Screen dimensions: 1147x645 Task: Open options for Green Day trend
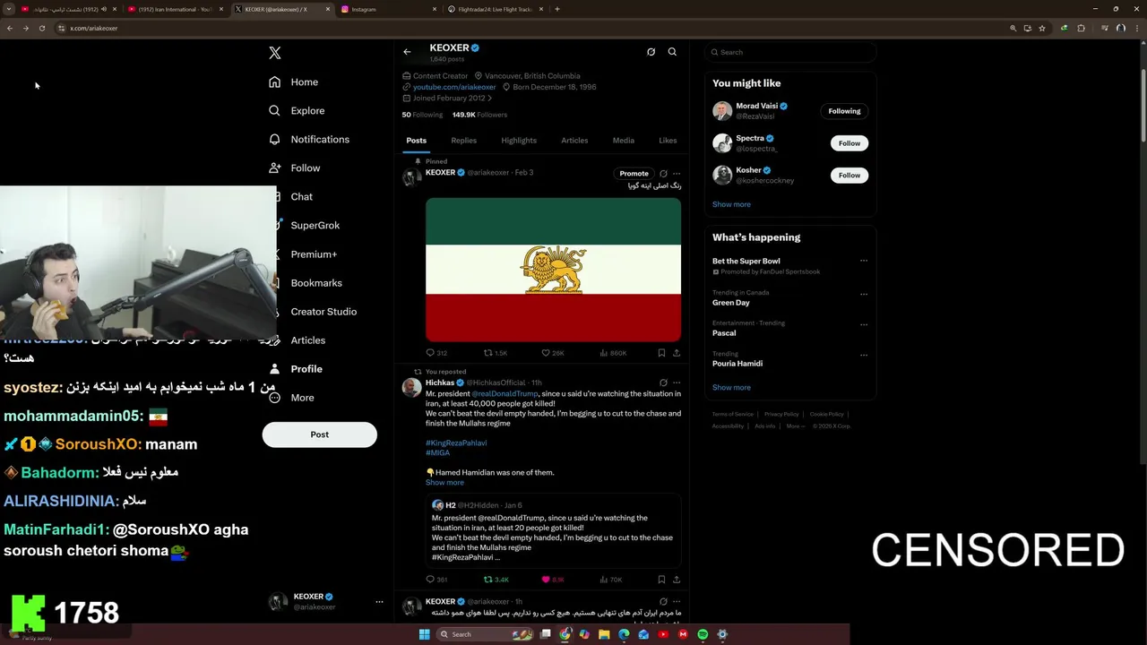click(864, 294)
